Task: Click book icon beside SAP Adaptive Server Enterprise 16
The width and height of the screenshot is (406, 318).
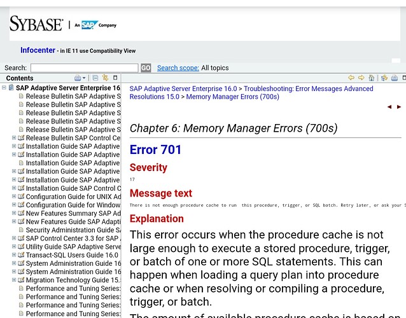Action: [11, 88]
